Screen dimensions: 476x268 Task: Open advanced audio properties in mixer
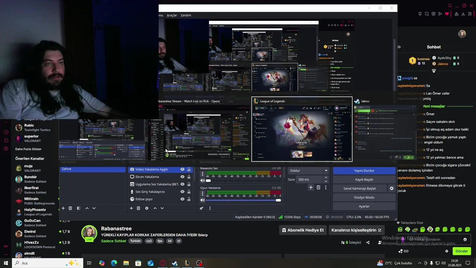point(202,208)
